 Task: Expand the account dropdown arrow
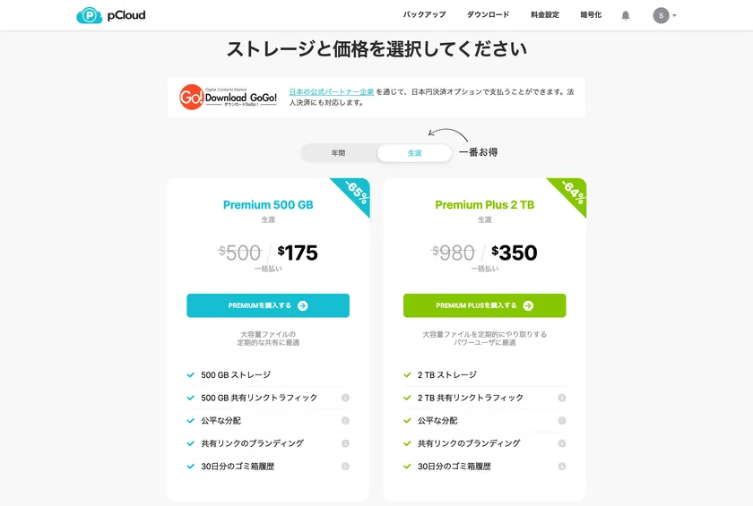click(x=674, y=15)
